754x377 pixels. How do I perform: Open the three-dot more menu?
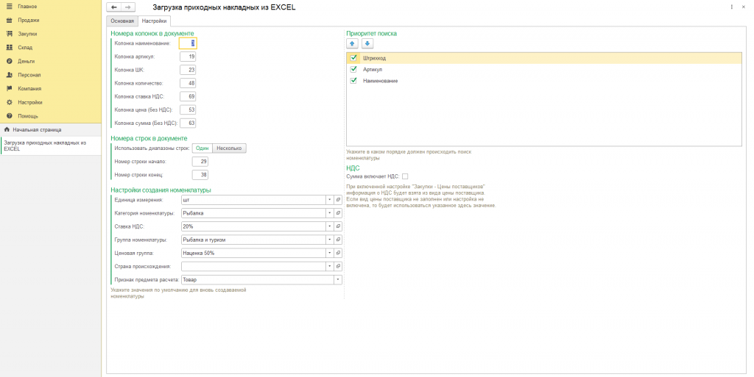pyautogui.click(x=731, y=7)
